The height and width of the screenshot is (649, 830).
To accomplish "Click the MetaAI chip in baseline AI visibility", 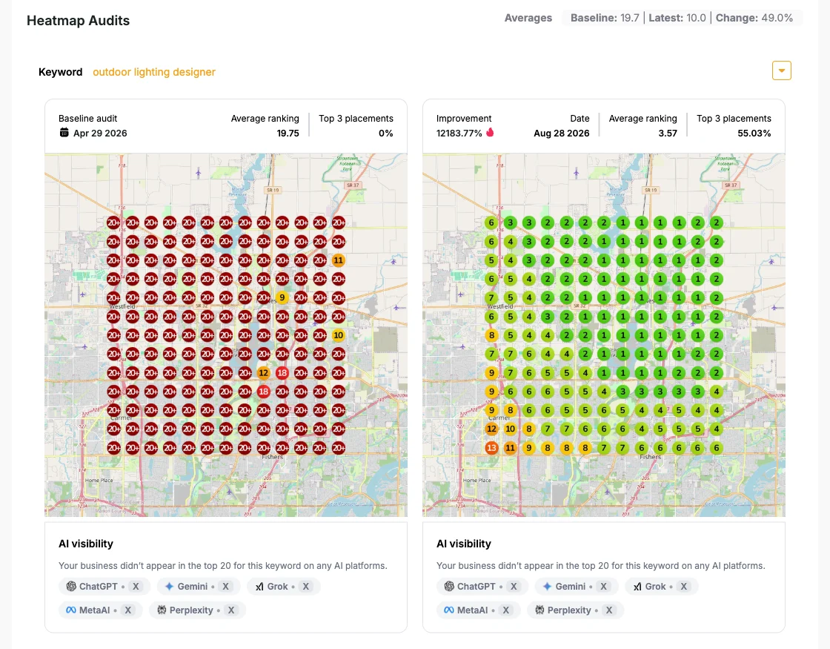I will coord(101,610).
